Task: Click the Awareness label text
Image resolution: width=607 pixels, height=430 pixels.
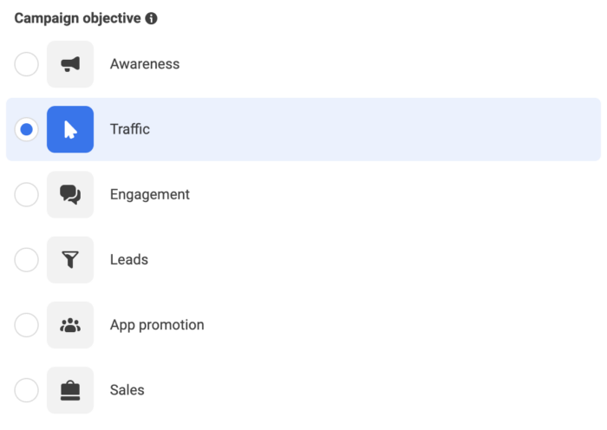Action: pyautogui.click(x=145, y=64)
